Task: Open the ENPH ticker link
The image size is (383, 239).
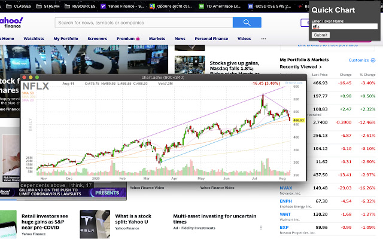Action: [286, 201]
